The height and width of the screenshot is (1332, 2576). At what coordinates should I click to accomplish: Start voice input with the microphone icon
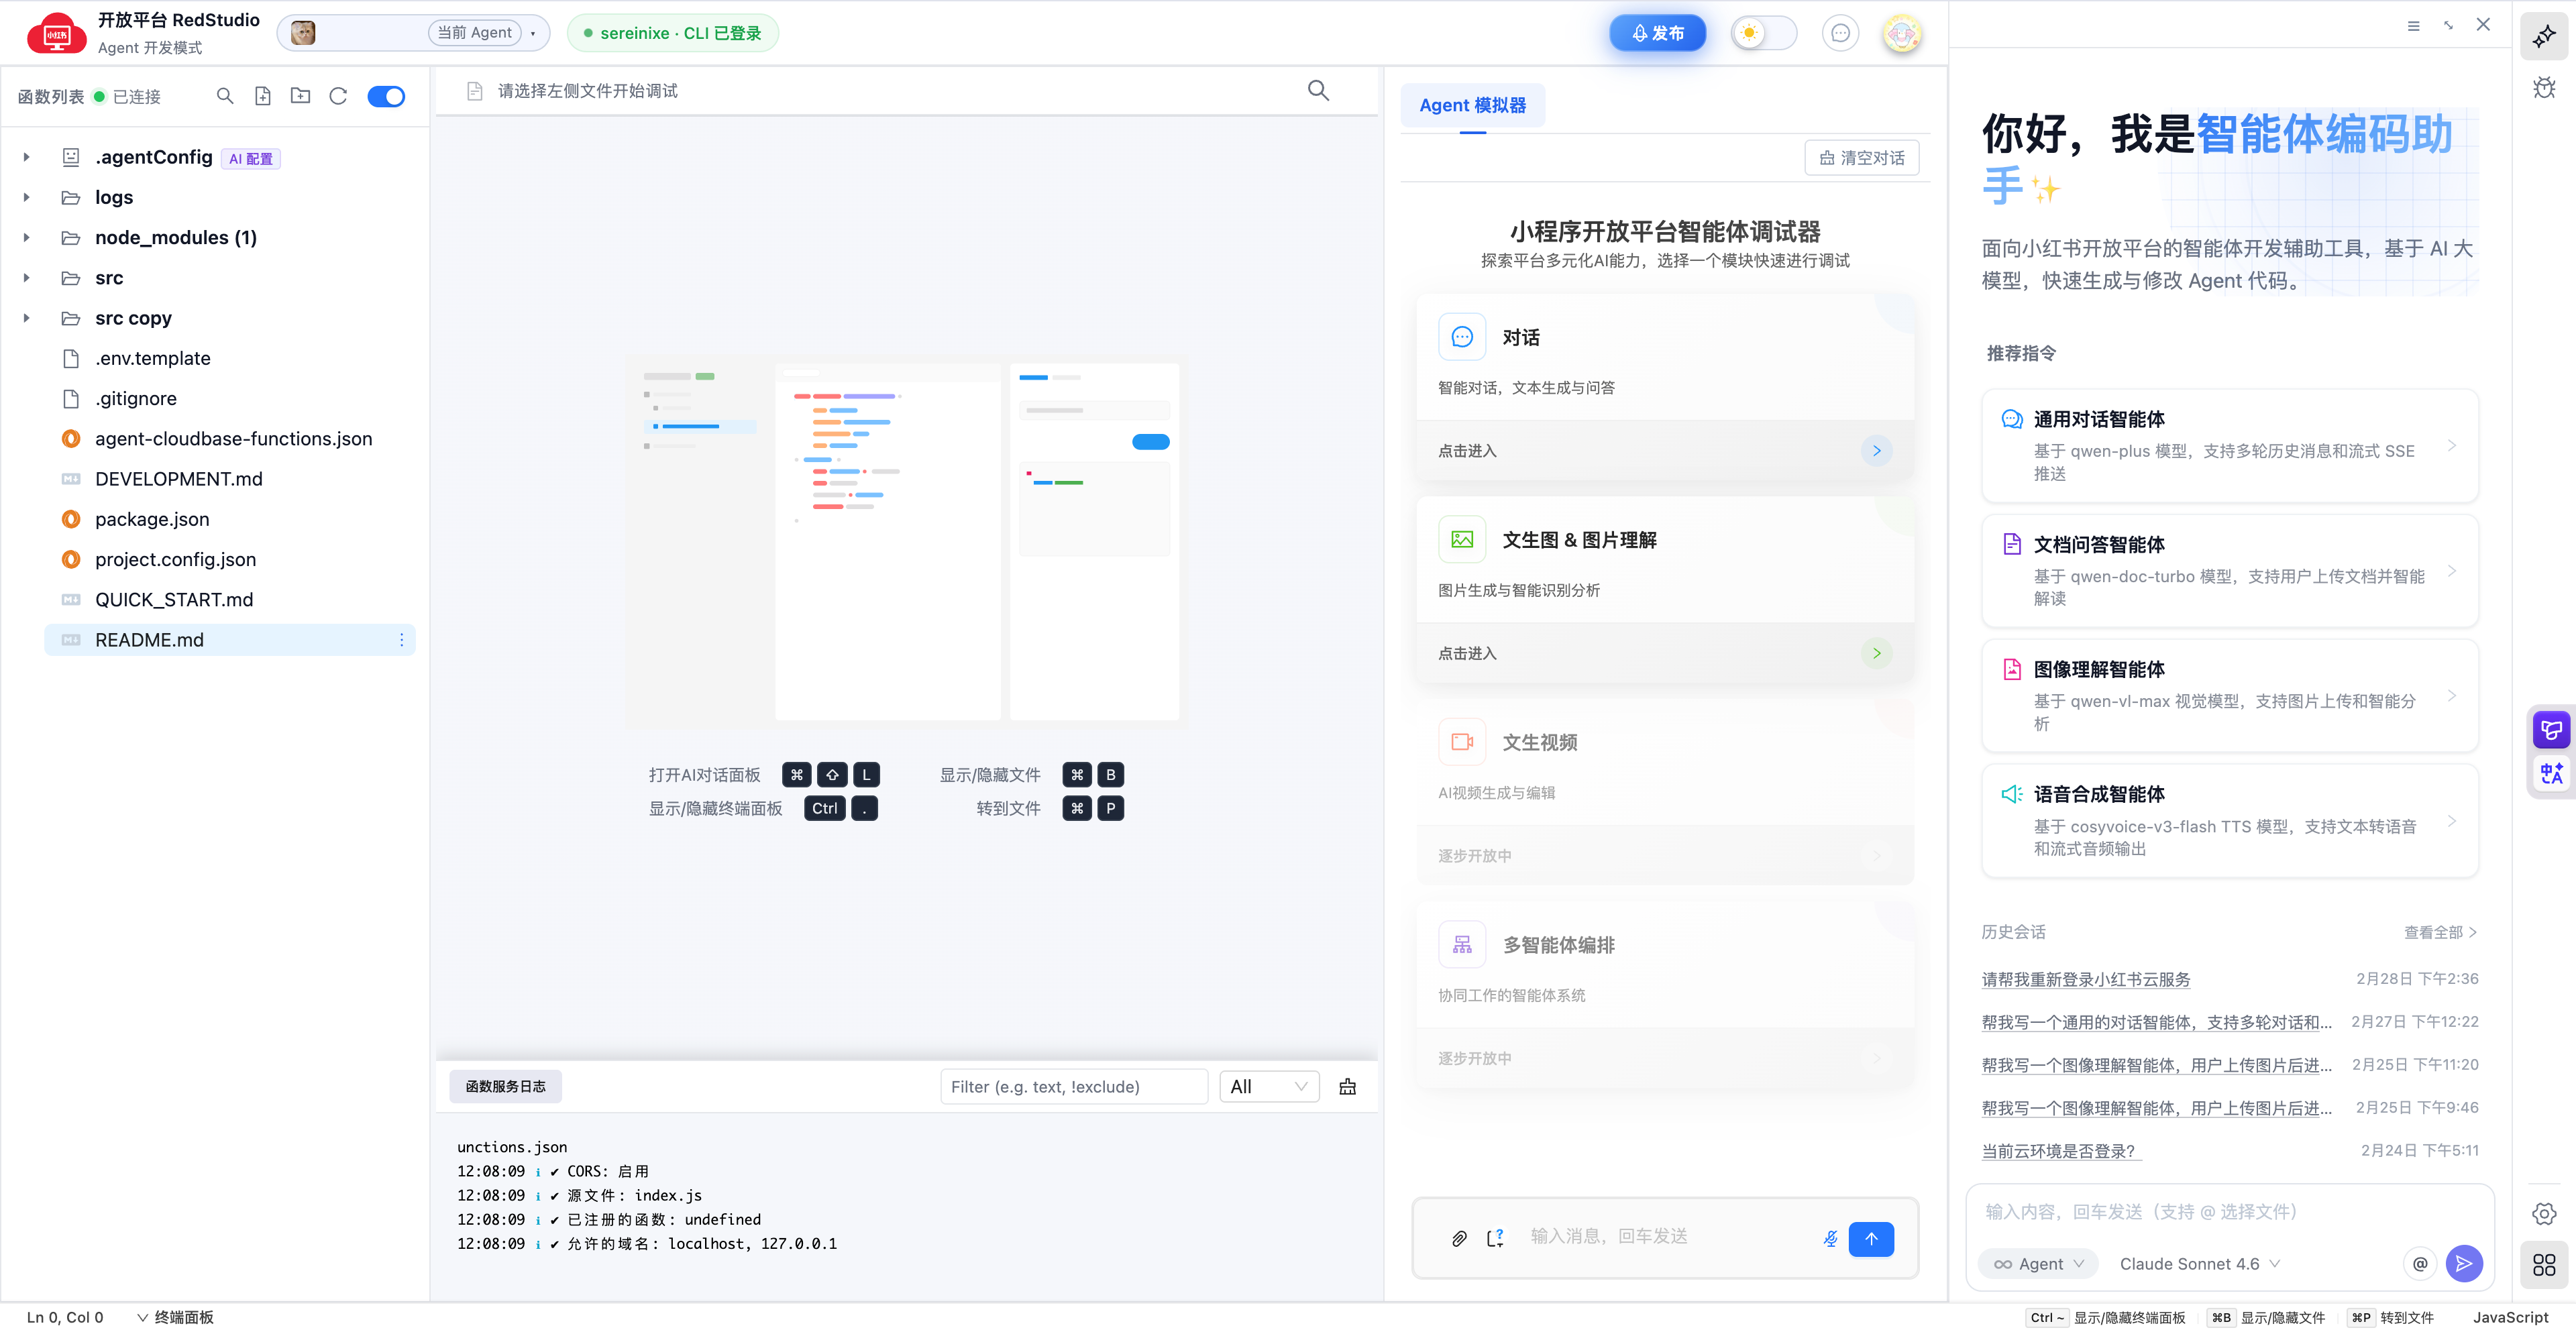1830,1239
